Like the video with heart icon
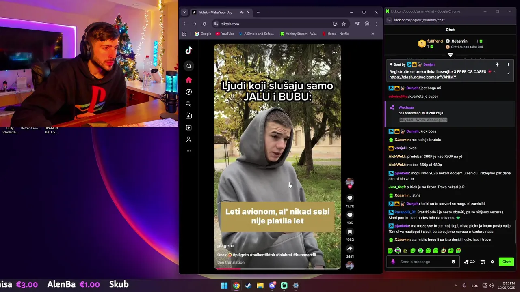Viewport: 520px width, 292px height. [x=350, y=198]
